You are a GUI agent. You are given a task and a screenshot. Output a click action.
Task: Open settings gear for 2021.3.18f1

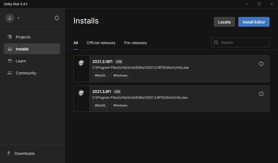(x=261, y=64)
